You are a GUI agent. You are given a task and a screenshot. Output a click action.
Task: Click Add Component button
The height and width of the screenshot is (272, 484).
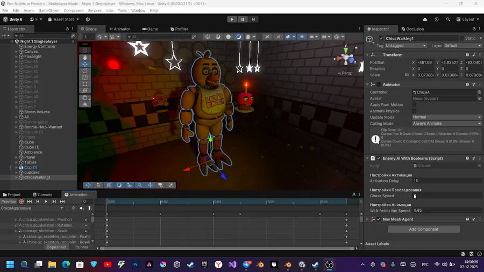[424, 229]
